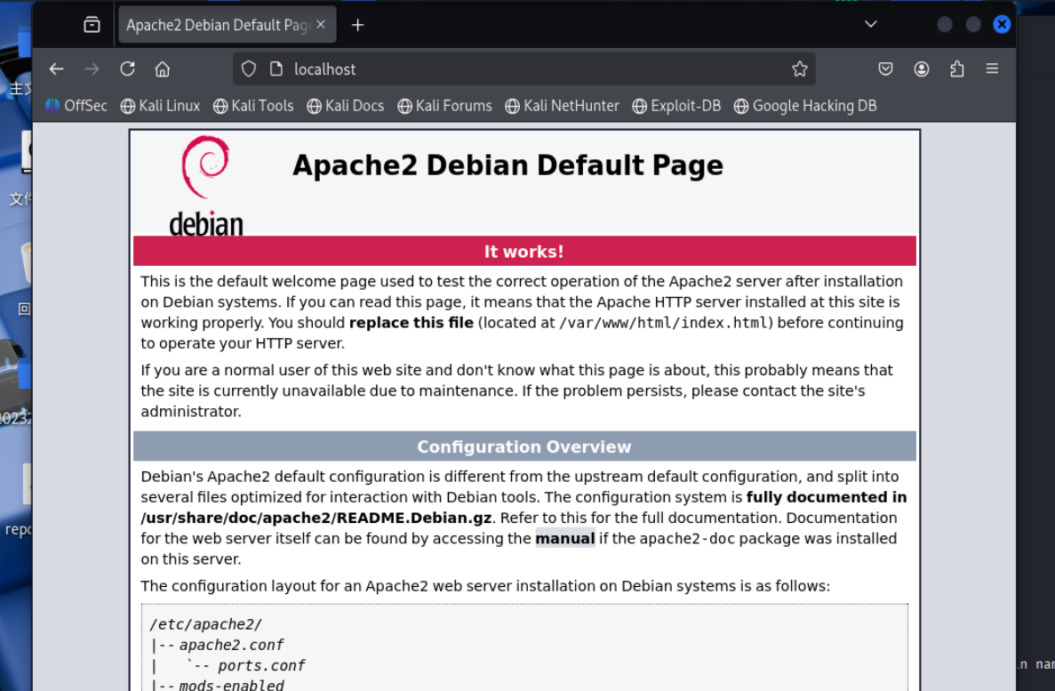Viewport: 1055px width, 691px height.
Task: Click the forward navigation arrow
Action: 92,68
